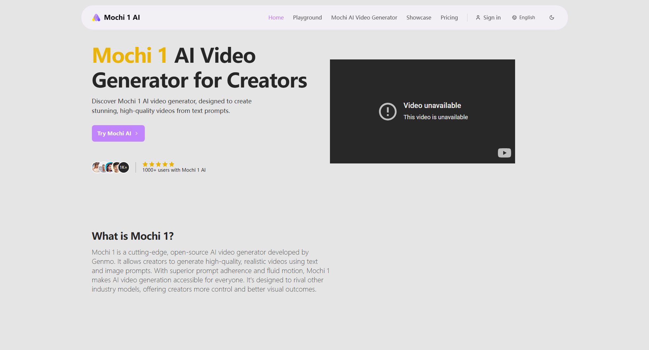
Task: Navigate to the Showcase page
Action: coord(419,17)
